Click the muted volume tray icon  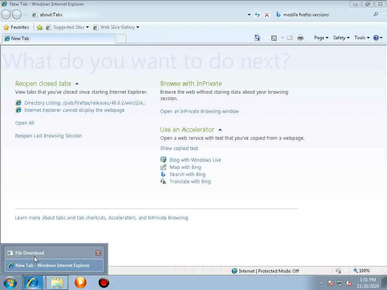click(349, 283)
